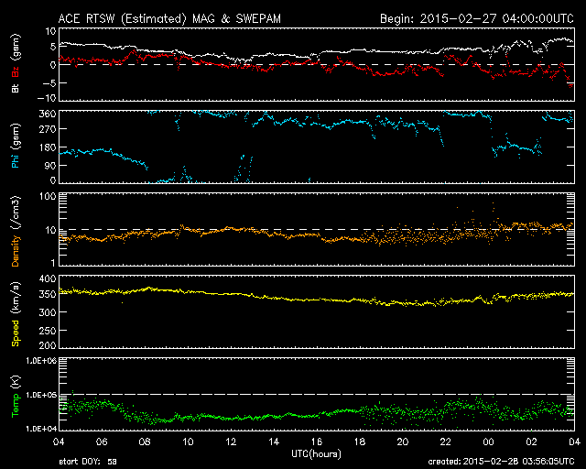586x469 pixels.
Task: Click the 270 tick on the Phi axis
Action: click(x=48, y=129)
